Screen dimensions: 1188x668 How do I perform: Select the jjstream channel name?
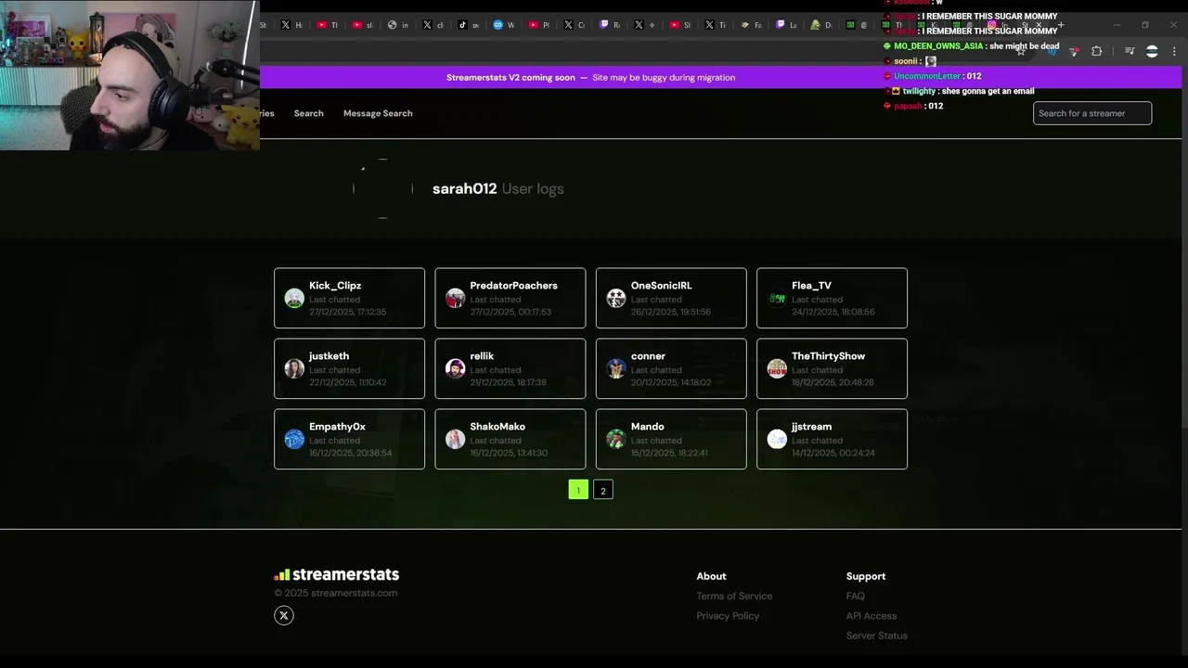pos(811,427)
